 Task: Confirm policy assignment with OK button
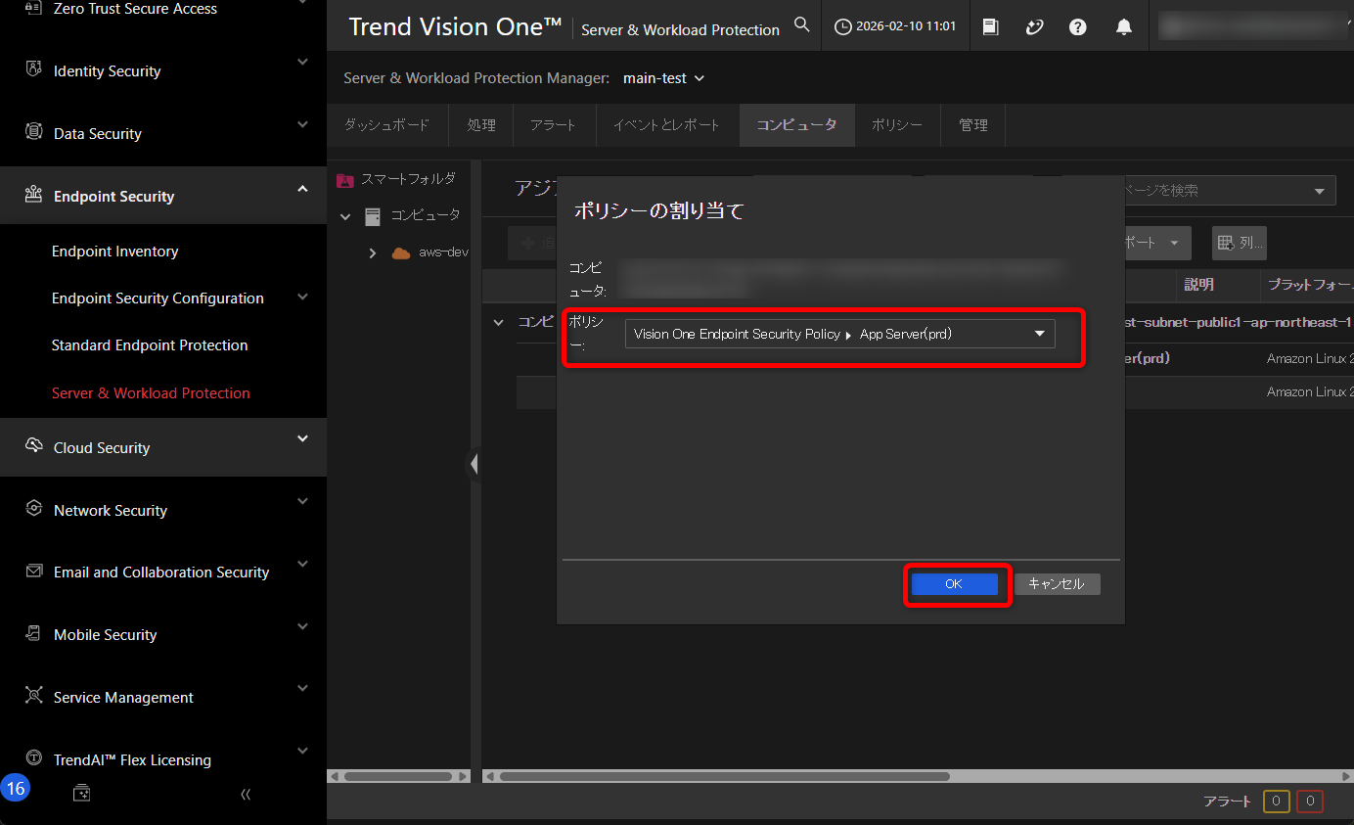point(954,584)
